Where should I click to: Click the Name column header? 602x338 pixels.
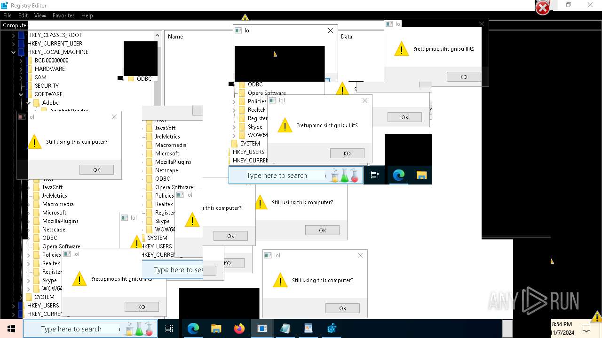coord(175,37)
